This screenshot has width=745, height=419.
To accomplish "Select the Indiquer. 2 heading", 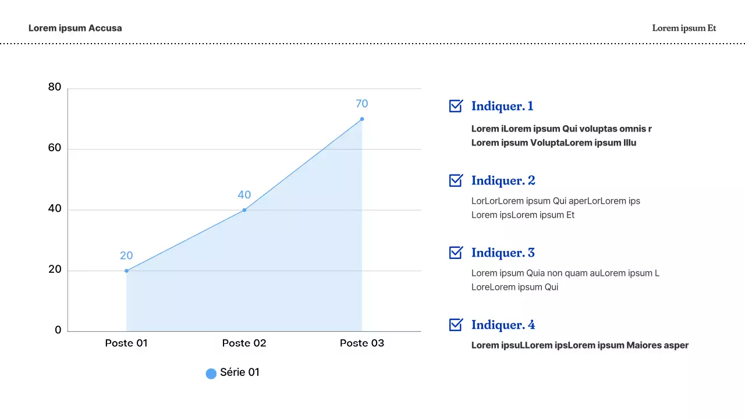I will [x=503, y=180].
